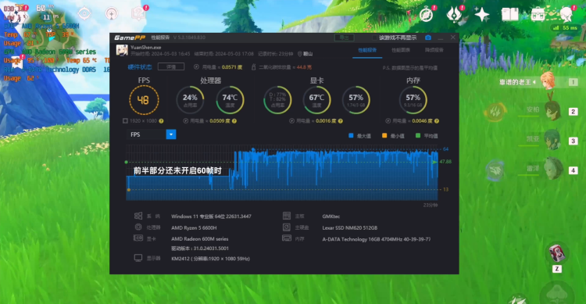Click the 最小值 orange legend swatch
Screen dimensions: 586x304
(x=384, y=136)
